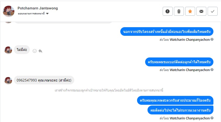
Task: Click the sender avatar beside the ไม่มีค่ะ message
Action: pos(8,50)
